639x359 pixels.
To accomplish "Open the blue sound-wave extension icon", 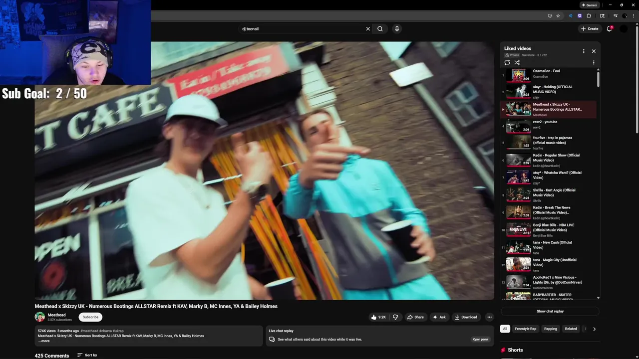I will (x=571, y=15).
